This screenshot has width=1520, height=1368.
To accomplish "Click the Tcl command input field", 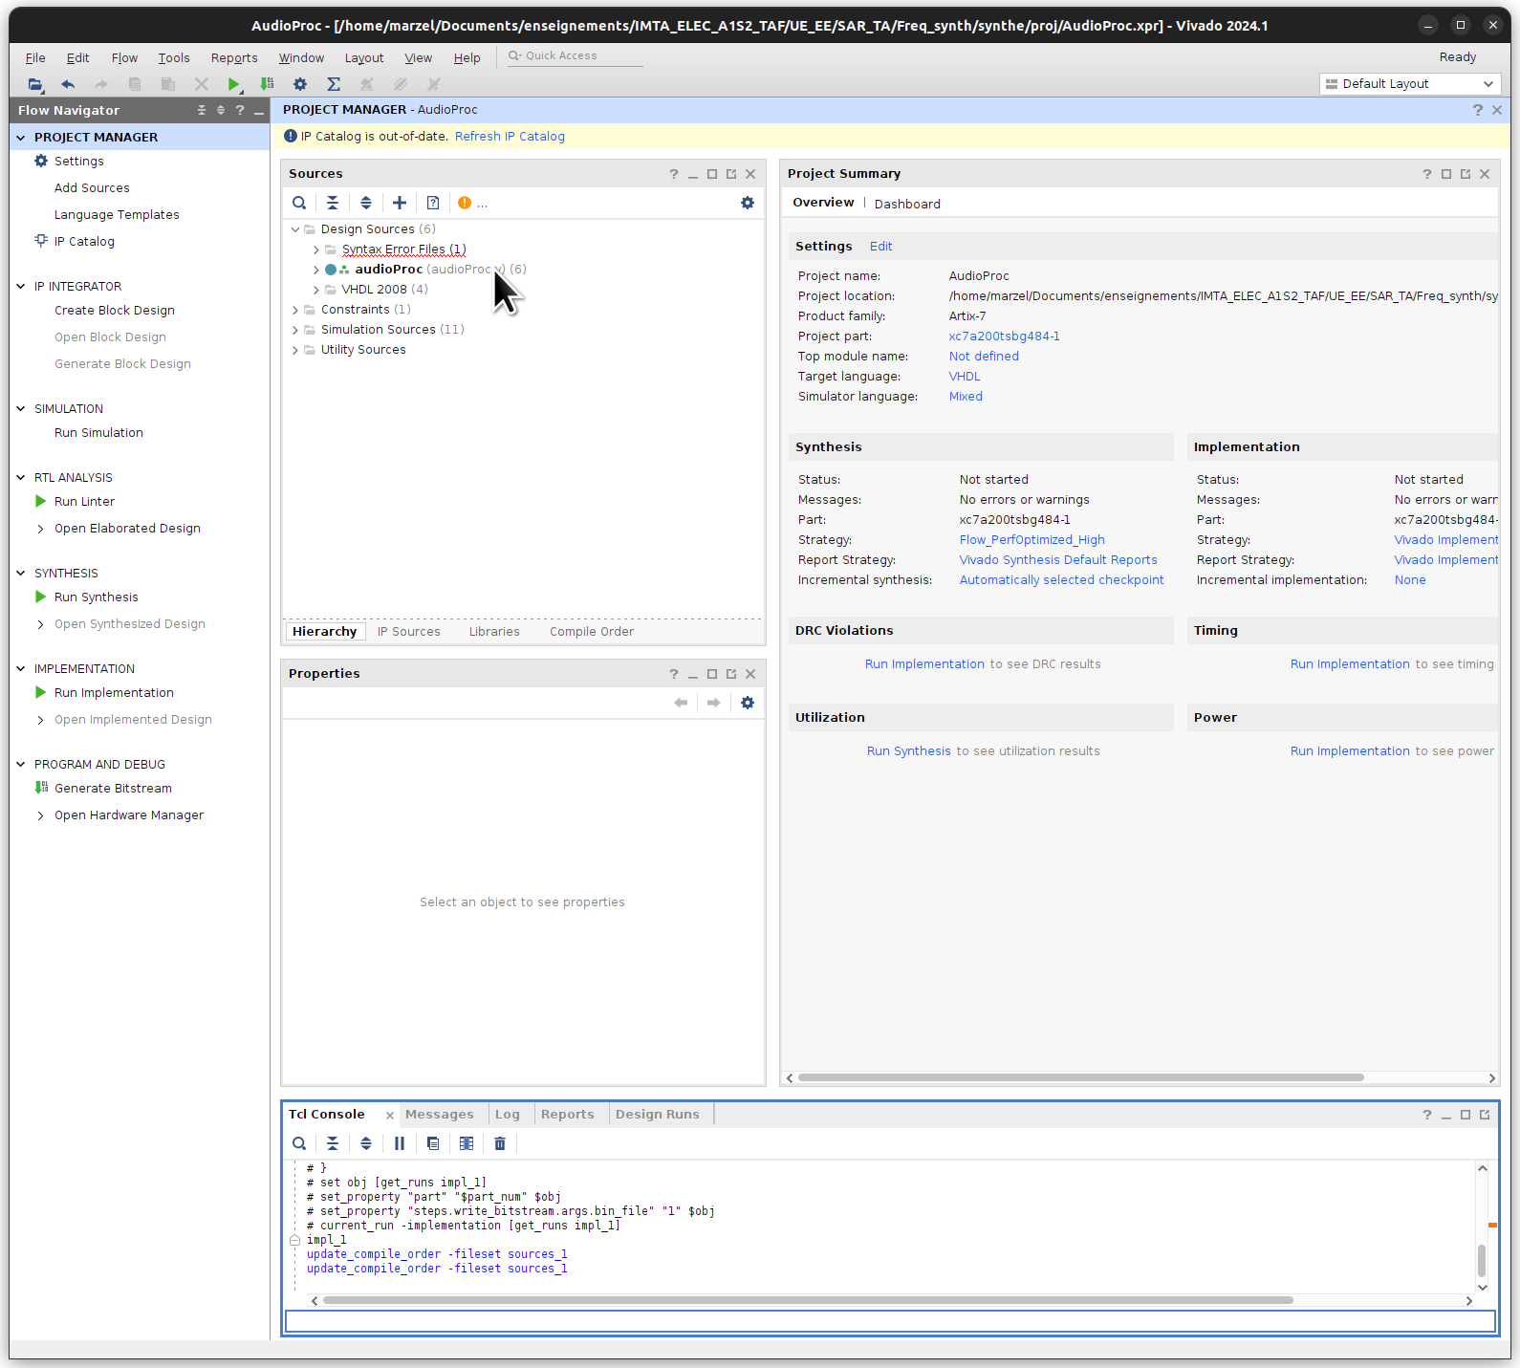I will [890, 1321].
